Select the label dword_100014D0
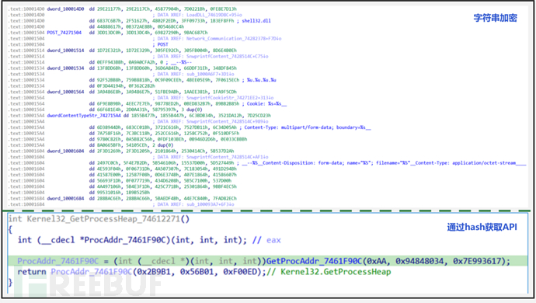This screenshot has width=536, height=303. [65, 9]
